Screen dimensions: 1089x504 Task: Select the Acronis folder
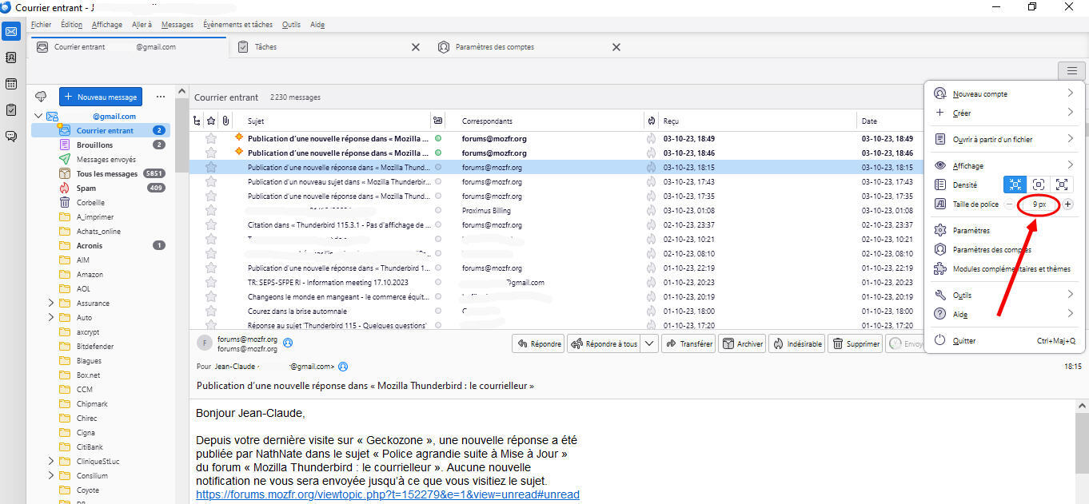(100, 246)
